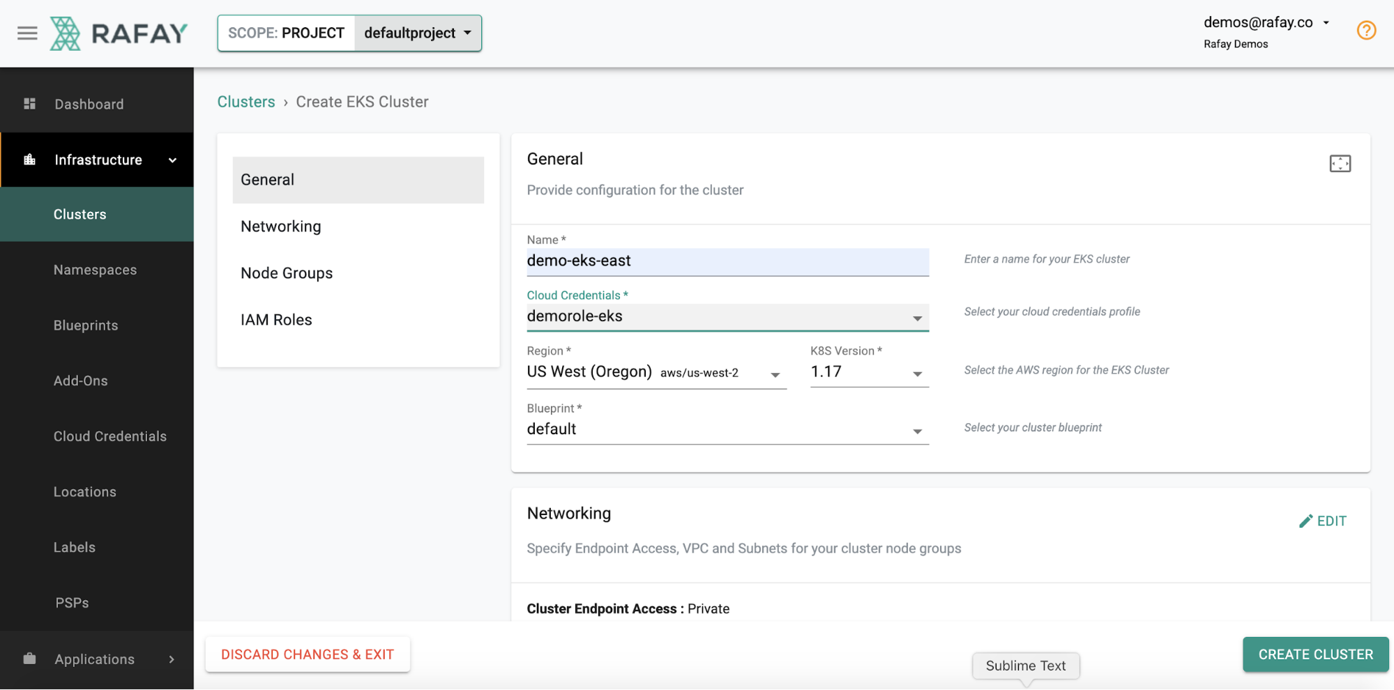Viewport: 1394px width, 690px height.
Task: Select Node Groups section tab
Action: click(287, 273)
